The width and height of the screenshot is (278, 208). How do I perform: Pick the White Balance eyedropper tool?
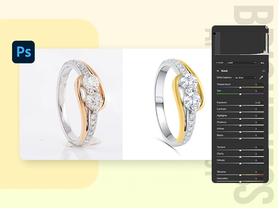tap(261, 78)
